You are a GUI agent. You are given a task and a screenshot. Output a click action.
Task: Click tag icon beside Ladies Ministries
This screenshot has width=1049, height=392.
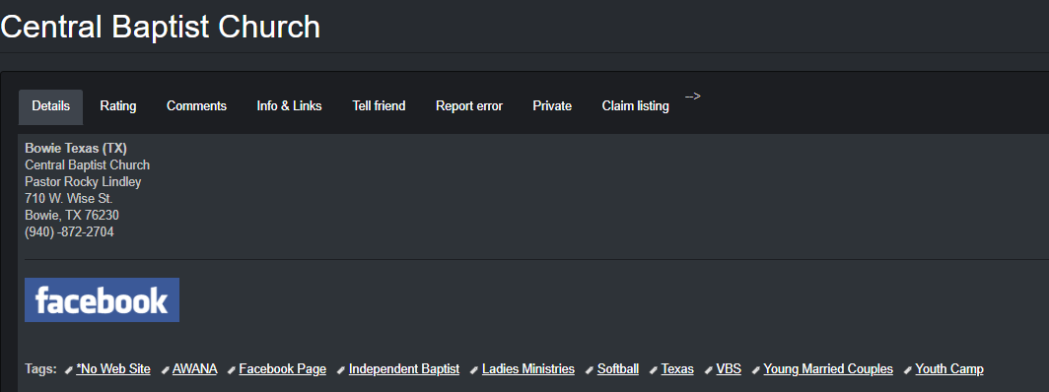474,370
